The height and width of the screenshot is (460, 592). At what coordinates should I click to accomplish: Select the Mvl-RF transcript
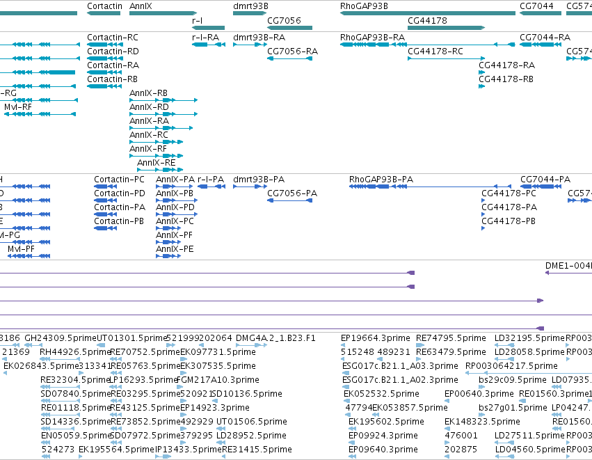(18, 107)
